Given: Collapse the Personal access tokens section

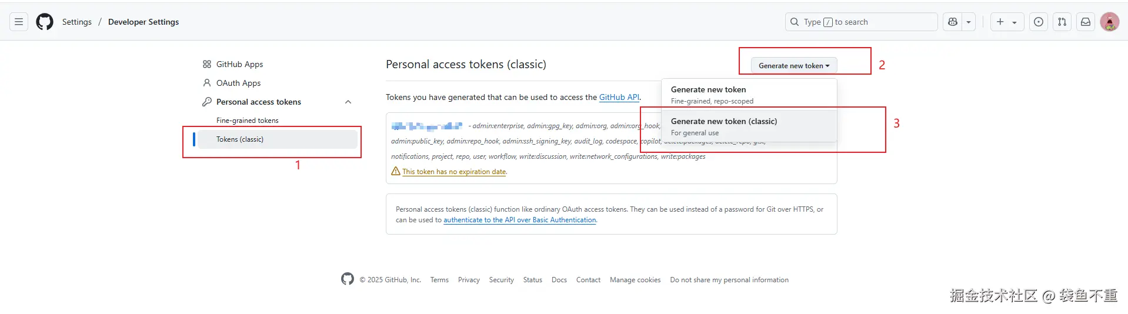Looking at the screenshot, I should coord(348,102).
